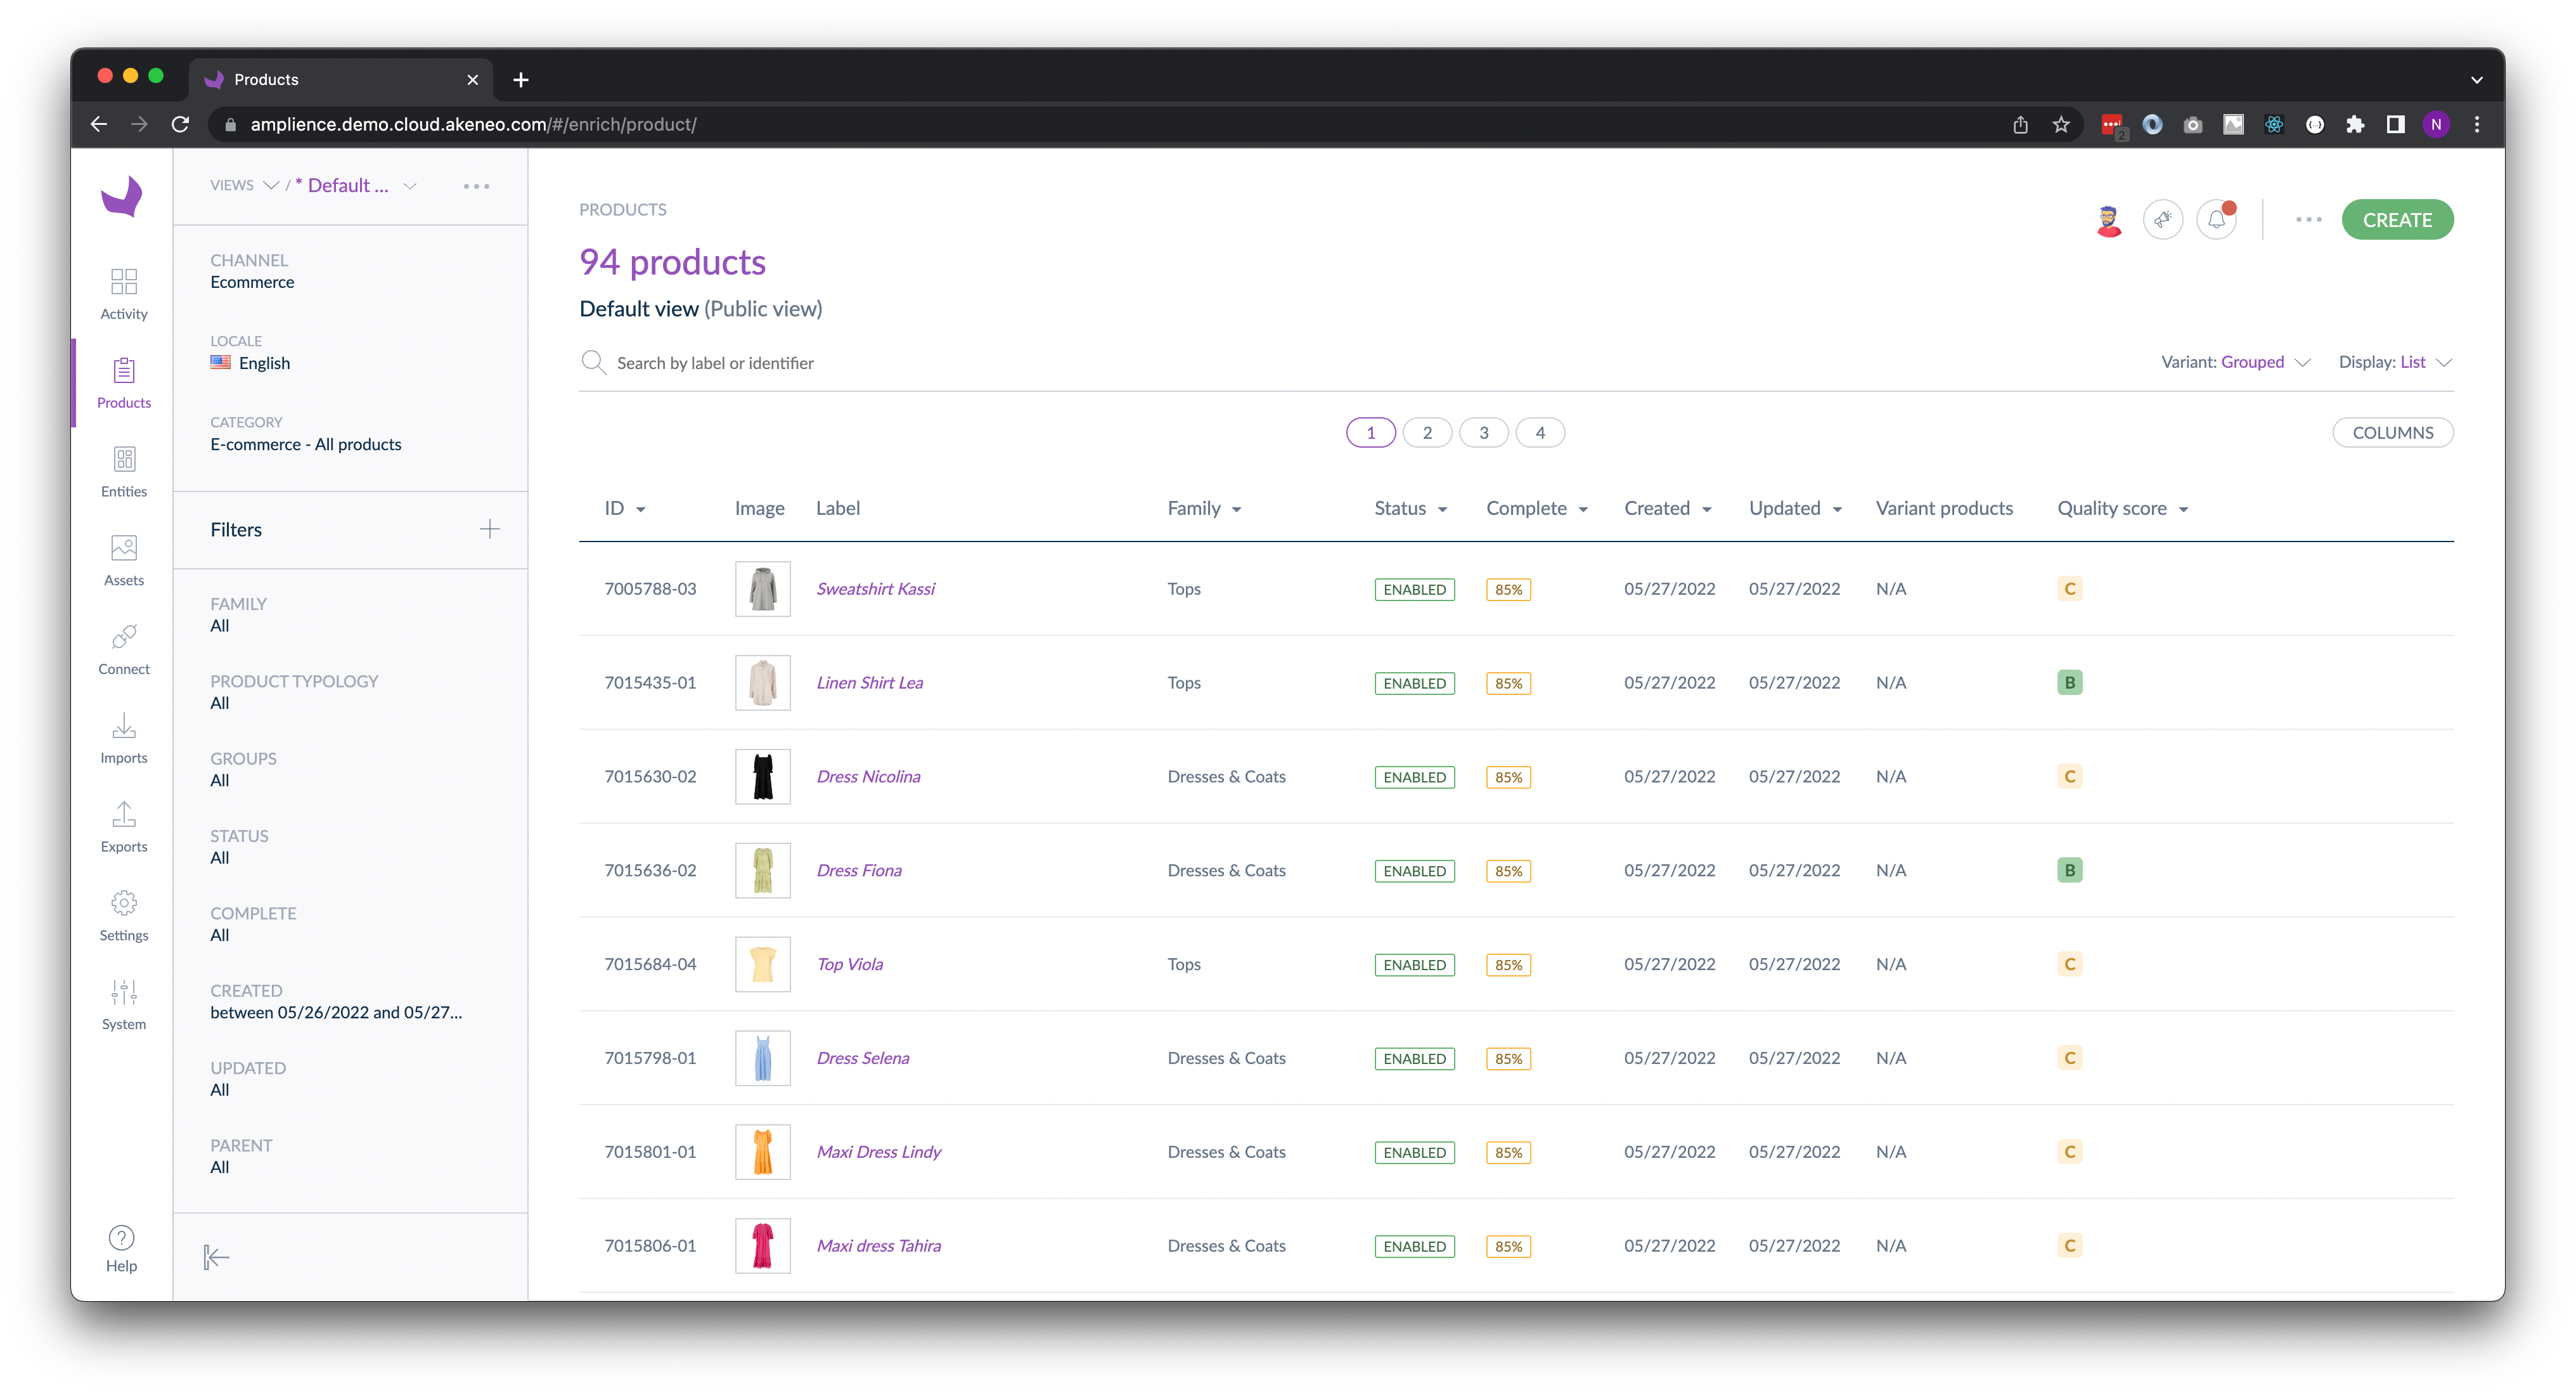This screenshot has height=1395, width=2576.
Task: Toggle sort on the Quality score column
Action: [x=2182, y=509]
